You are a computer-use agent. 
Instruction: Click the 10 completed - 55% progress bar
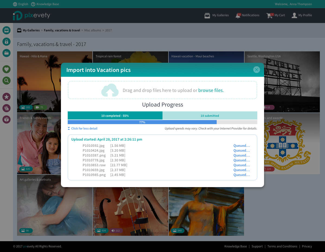(x=115, y=115)
